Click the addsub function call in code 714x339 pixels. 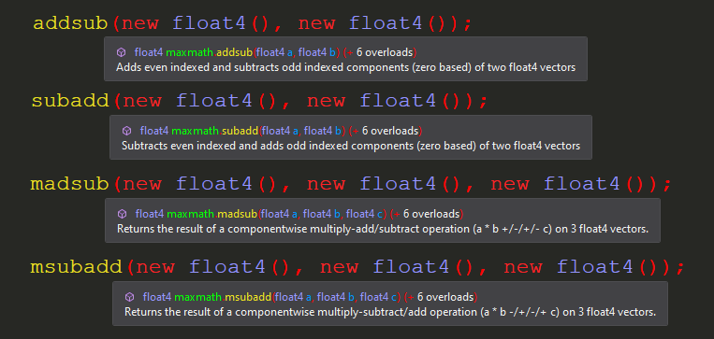[70, 23]
